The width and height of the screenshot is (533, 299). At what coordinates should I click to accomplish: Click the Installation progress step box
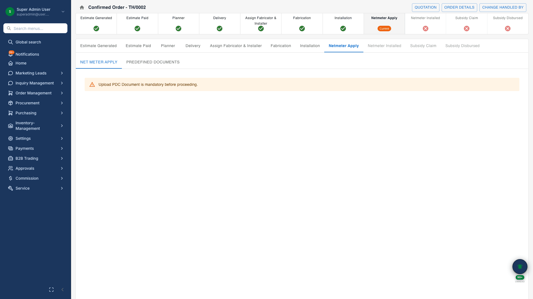tap(343, 24)
